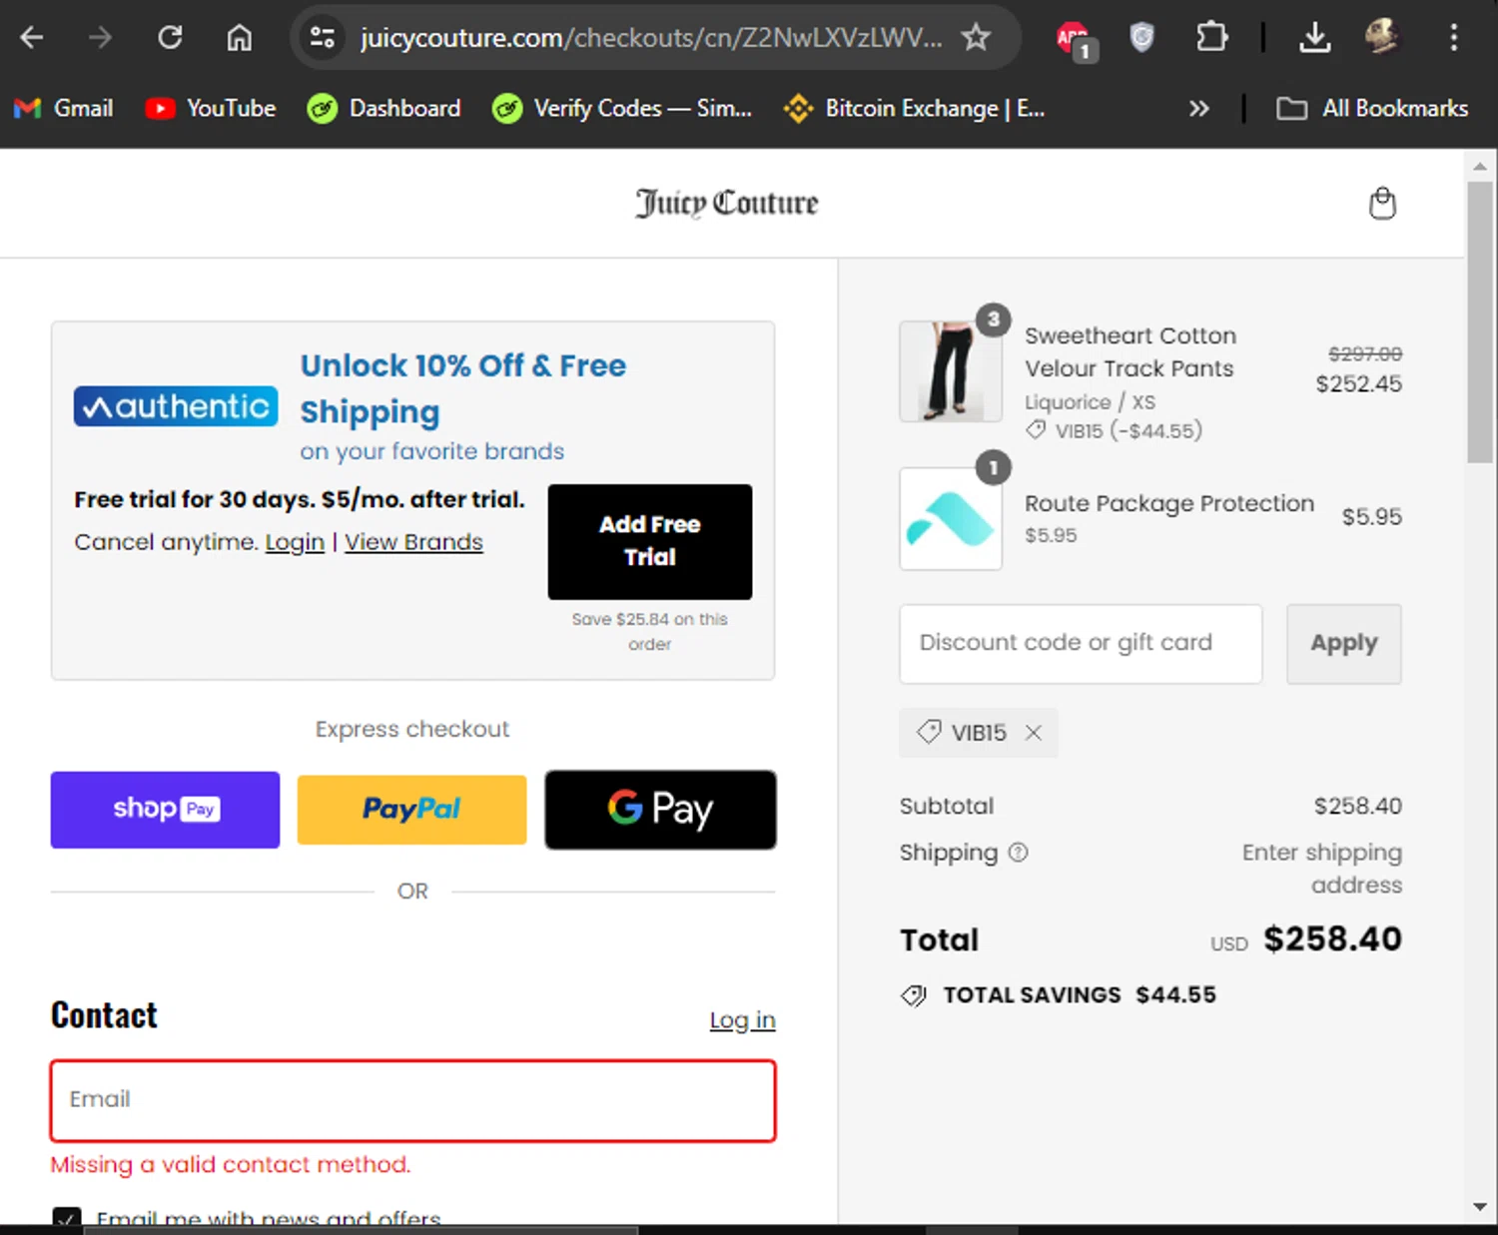Image resolution: width=1498 pixels, height=1235 pixels.
Task: Open the browser profile avatar
Action: [1382, 38]
